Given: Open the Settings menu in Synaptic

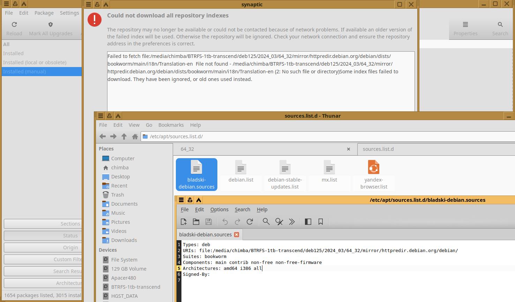Looking at the screenshot, I should coord(69,13).
